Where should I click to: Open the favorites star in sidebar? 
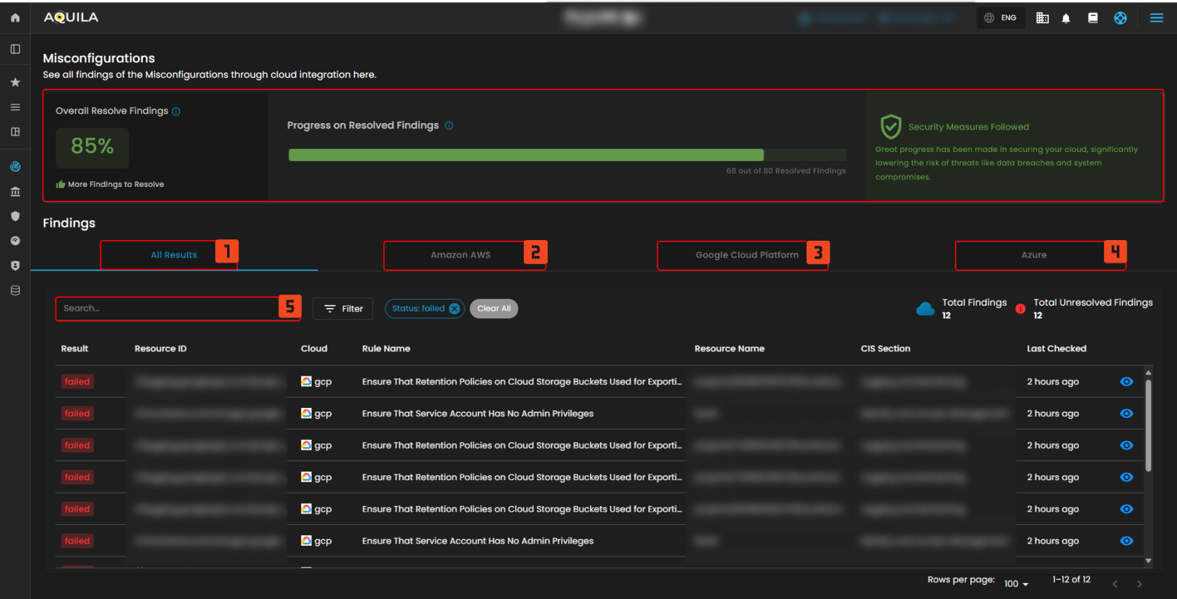(x=15, y=83)
